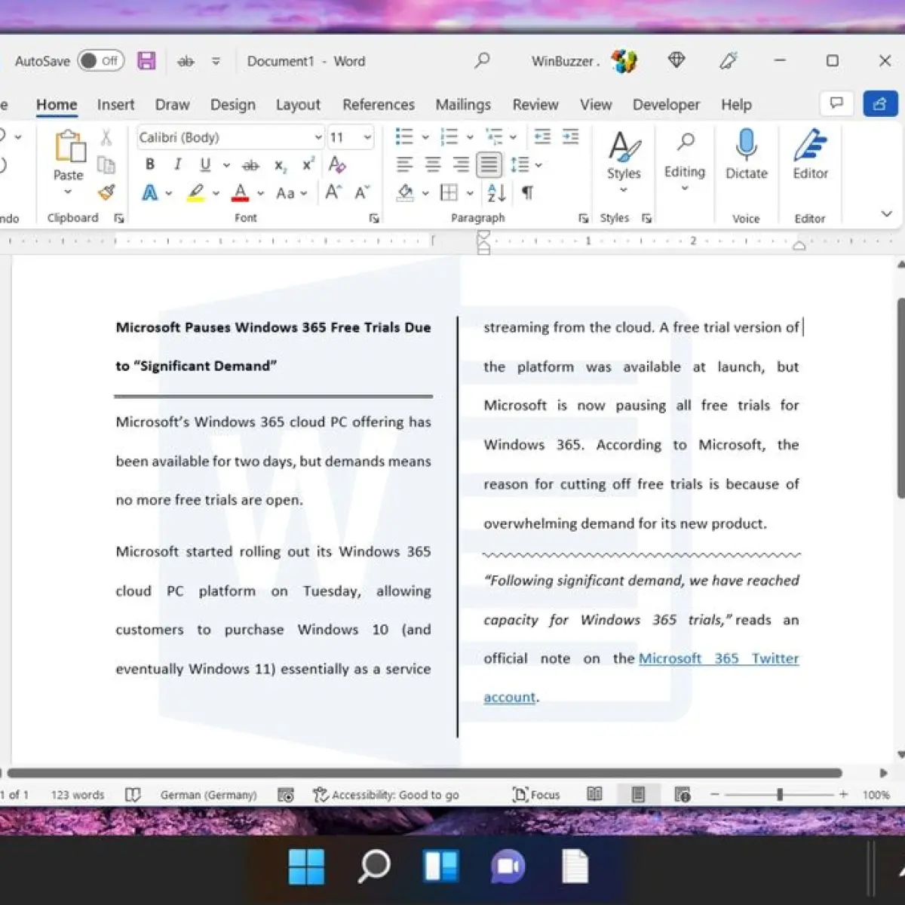Open the Mailings tab
The height and width of the screenshot is (905, 905).
[463, 105]
